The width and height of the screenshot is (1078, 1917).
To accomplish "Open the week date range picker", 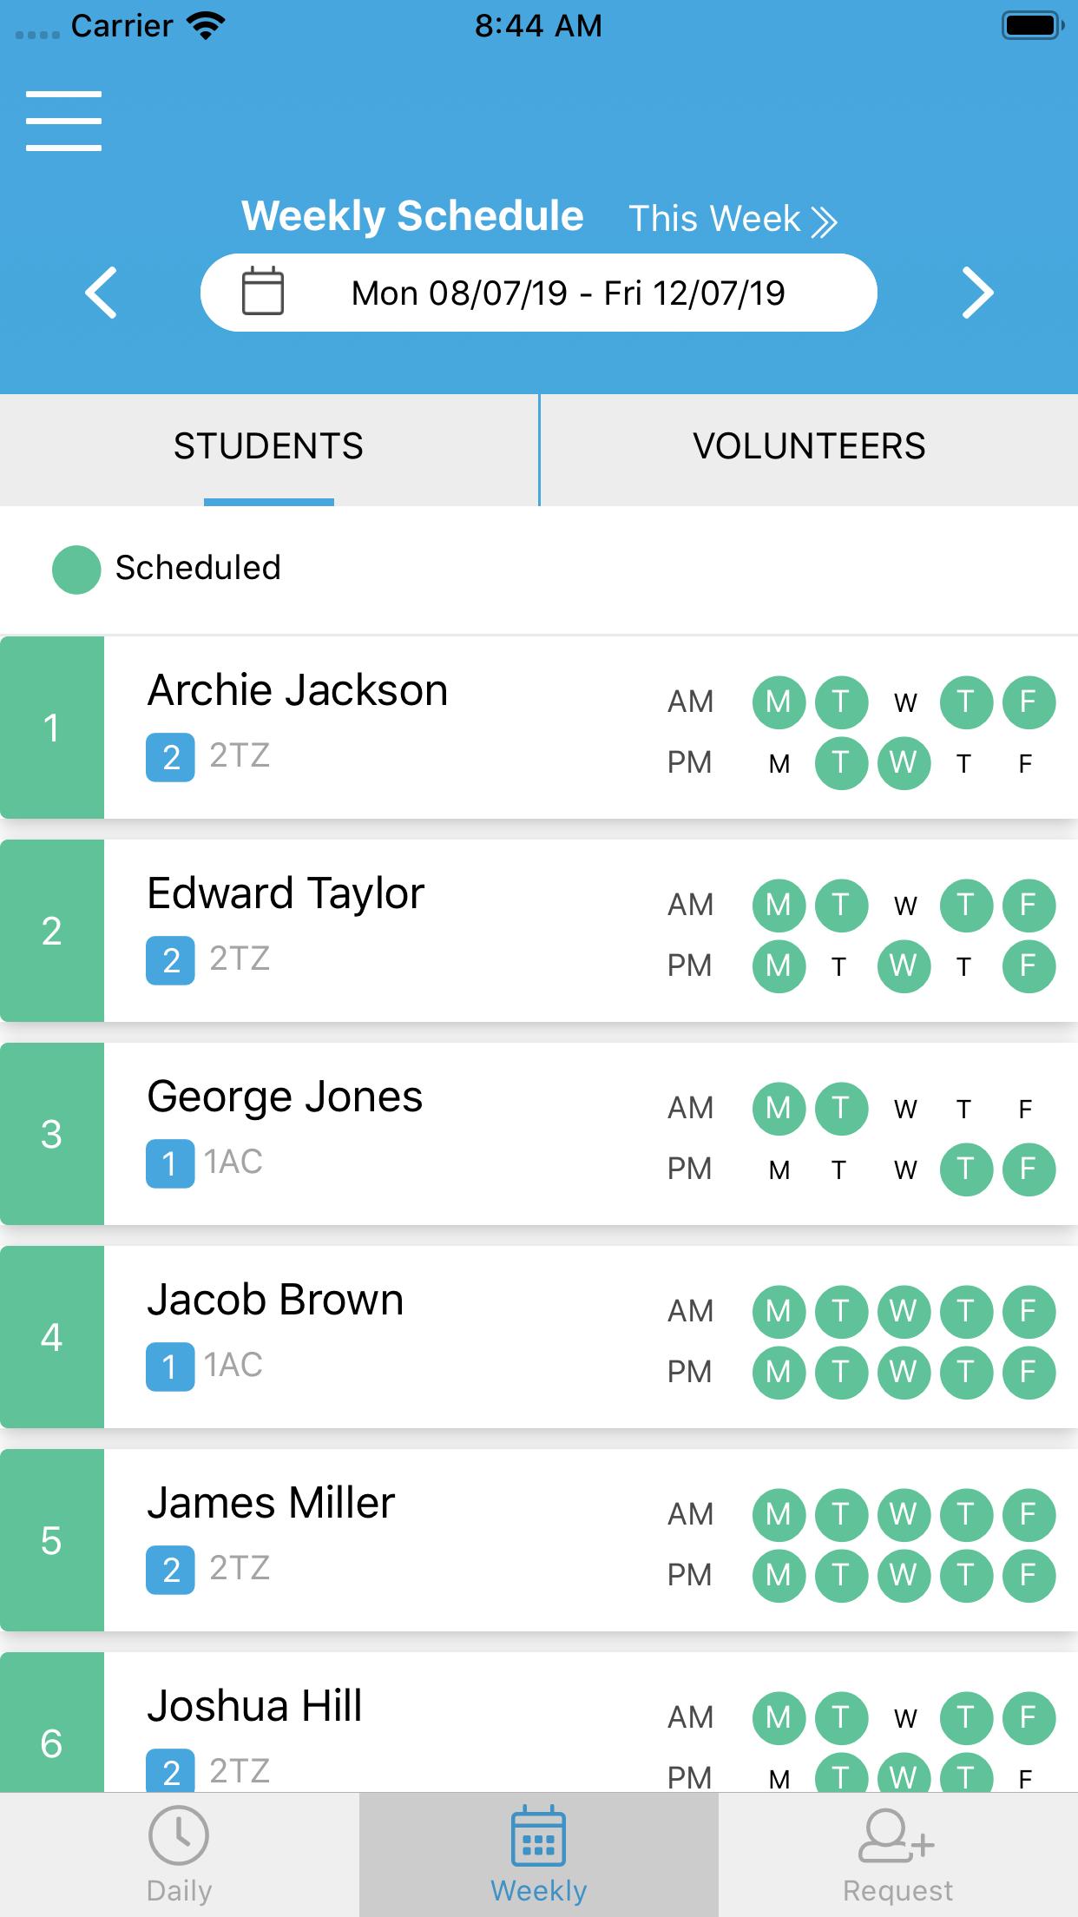I will (538, 293).
